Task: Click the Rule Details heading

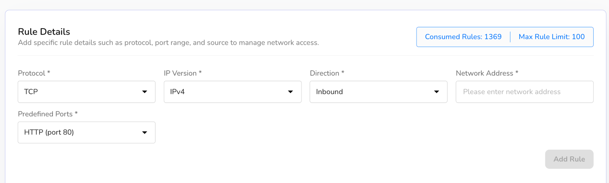Action: coord(44,32)
